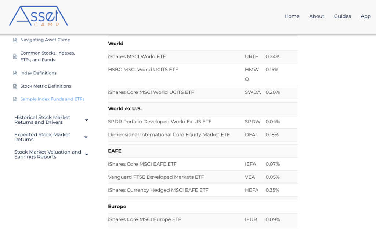
Task: Select the IEUR ticker cell
Action: (x=251, y=220)
